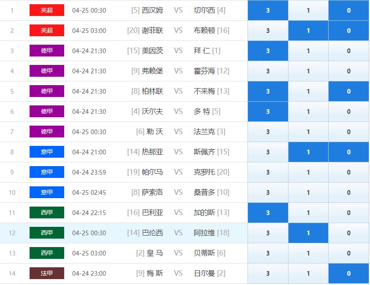This screenshot has height=285, width=370.
Task: Unselect 3 for 沃尔夫 vs 多特
Action: click(268, 112)
